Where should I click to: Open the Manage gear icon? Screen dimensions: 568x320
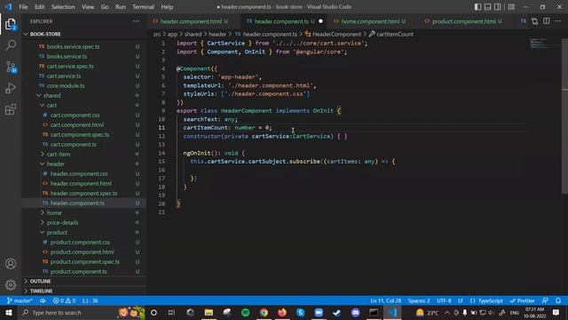point(11,284)
